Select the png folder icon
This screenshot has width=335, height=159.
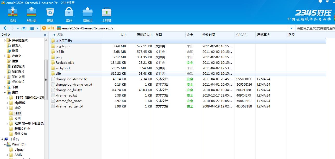click(x=53, y=57)
